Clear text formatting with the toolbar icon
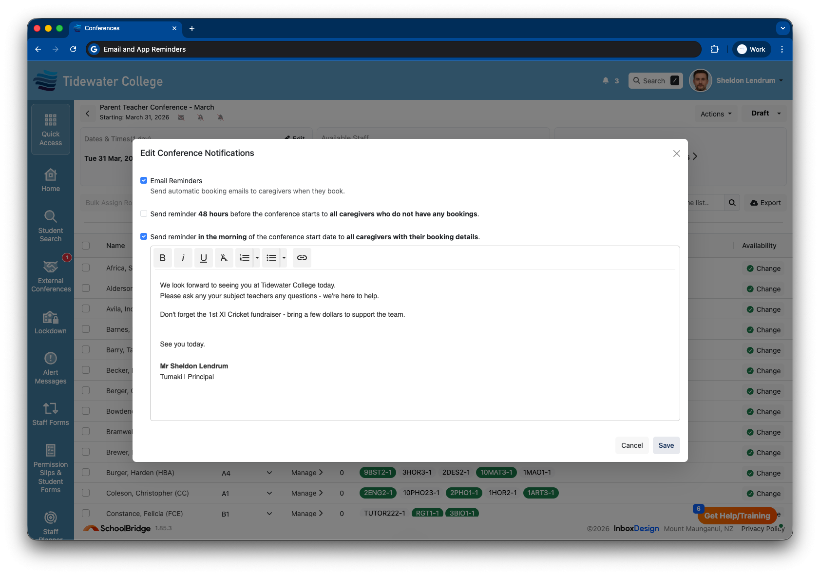The image size is (820, 576). pyautogui.click(x=224, y=258)
